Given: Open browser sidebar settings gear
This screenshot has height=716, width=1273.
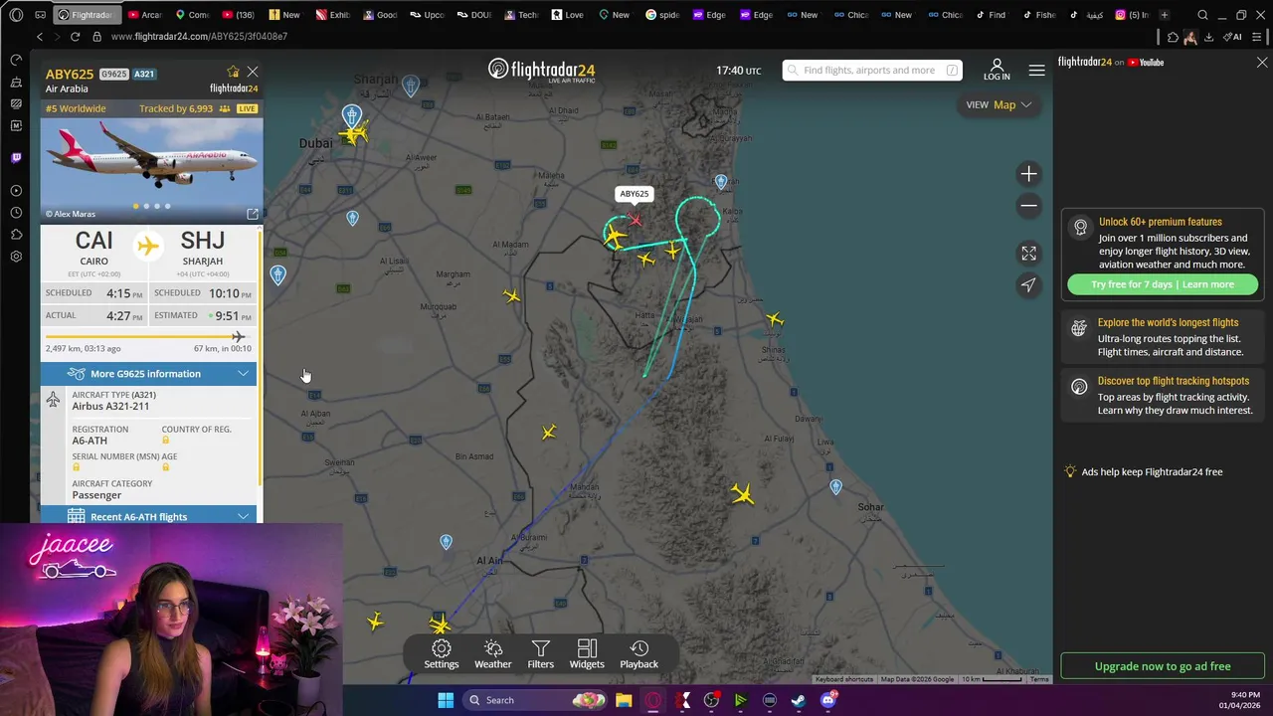Looking at the screenshot, I should [x=16, y=257].
